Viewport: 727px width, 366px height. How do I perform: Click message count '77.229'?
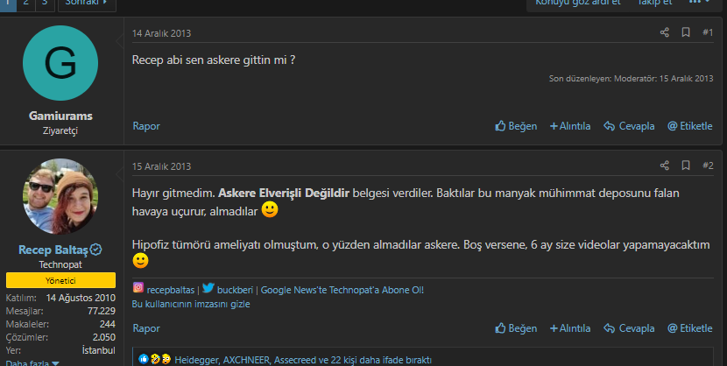click(x=102, y=311)
